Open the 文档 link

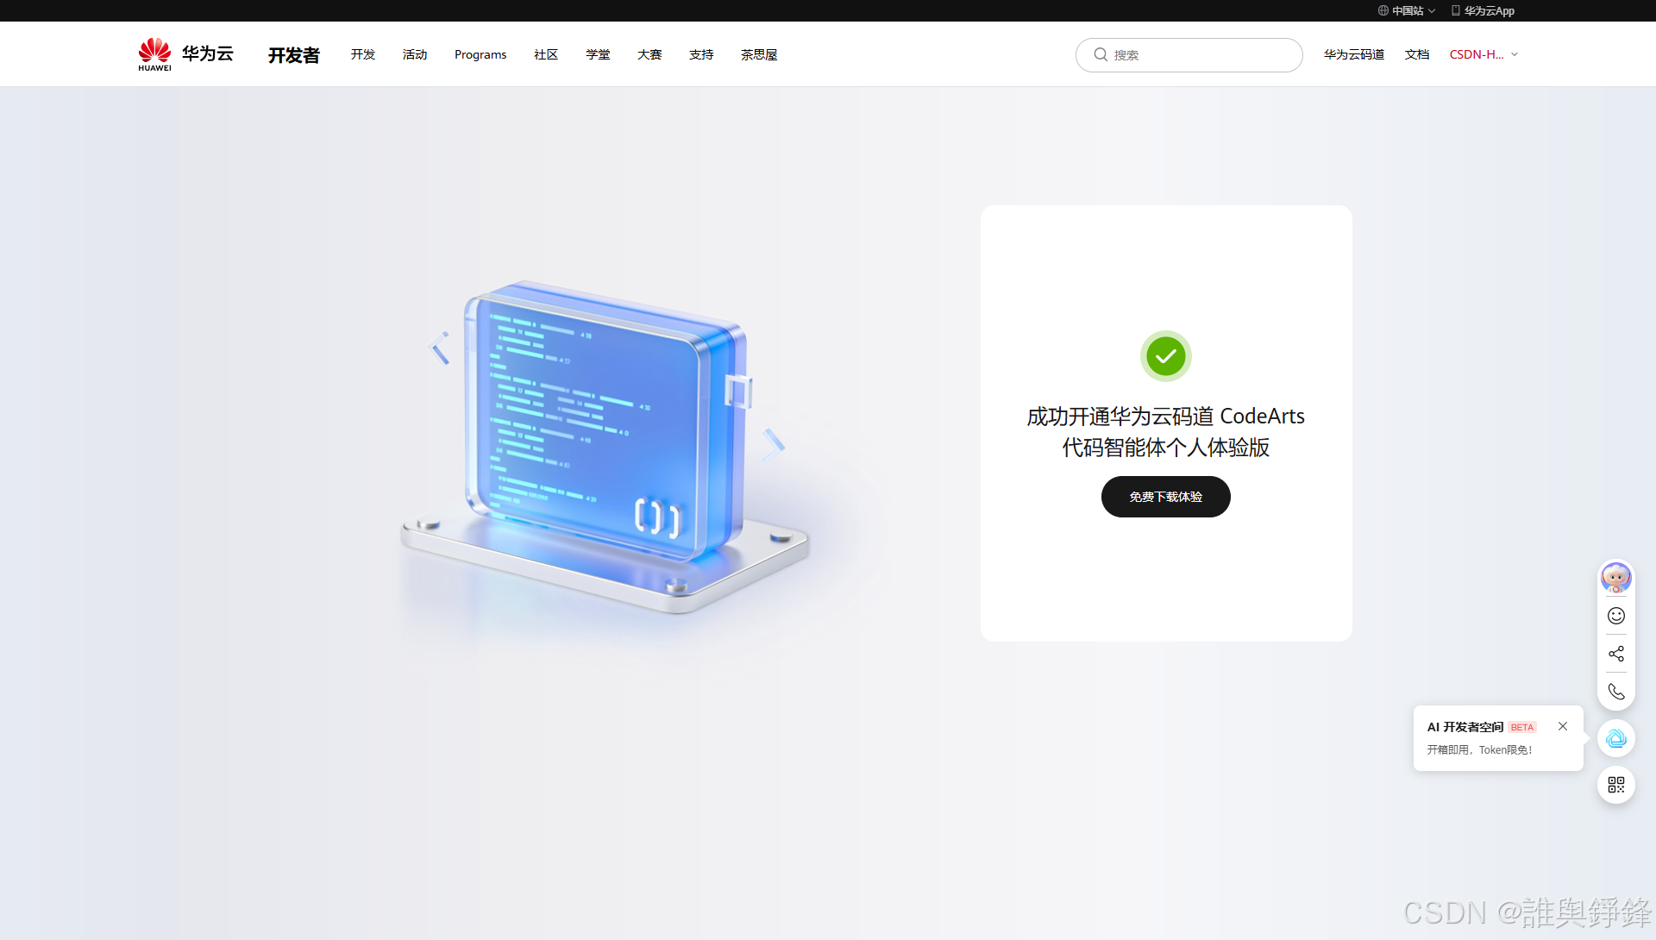tap(1417, 54)
